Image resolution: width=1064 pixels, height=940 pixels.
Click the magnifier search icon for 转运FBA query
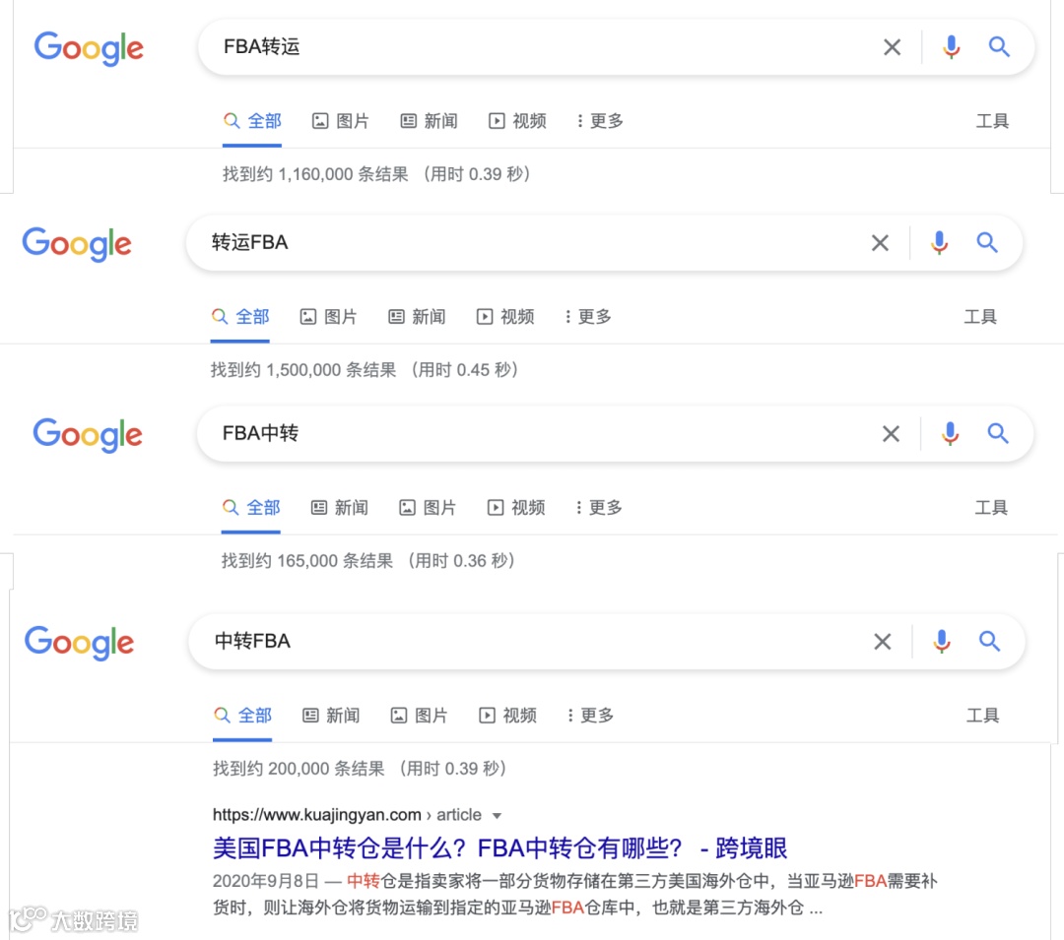(988, 242)
